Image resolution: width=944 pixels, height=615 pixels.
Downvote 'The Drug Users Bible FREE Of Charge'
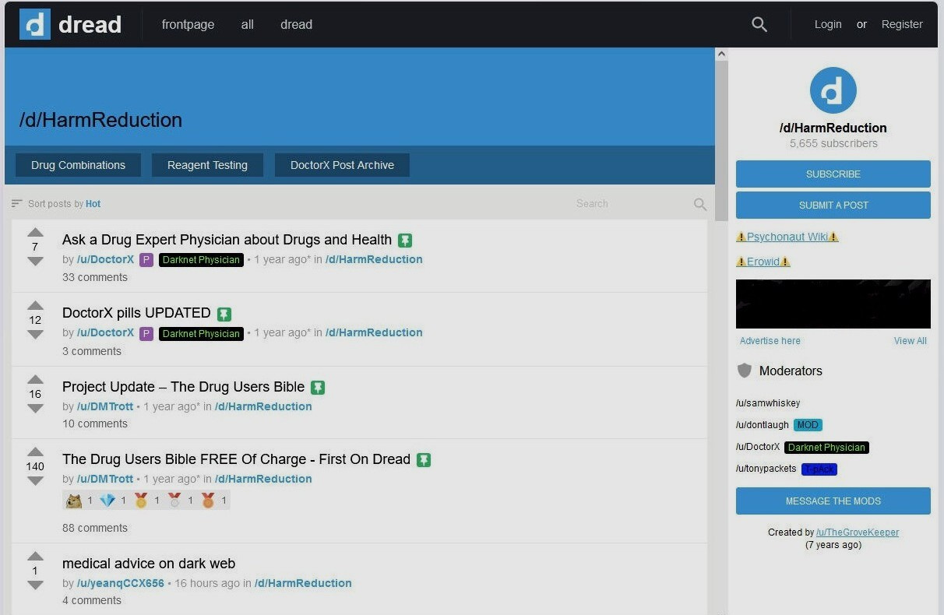pos(35,481)
